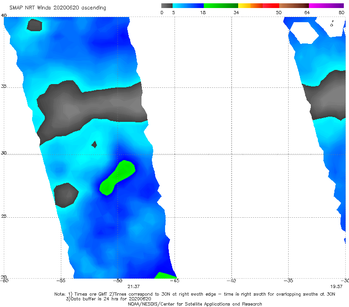Screen dimensions: 349x307
Task: Click the 'Data buffer is 24 hrs' note
Action: pyautogui.click(x=108, y=299)
